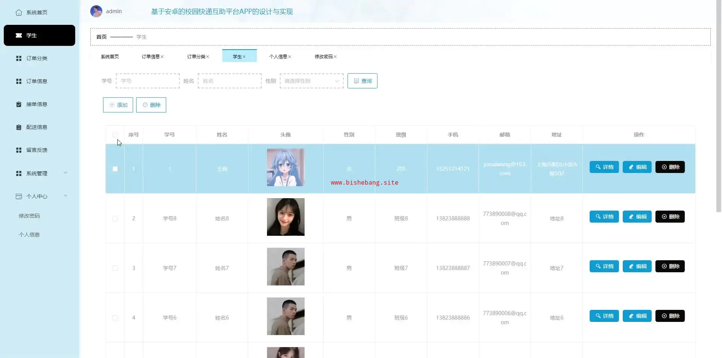Toggle the select-all checkbox in table header

pos(115,135)
